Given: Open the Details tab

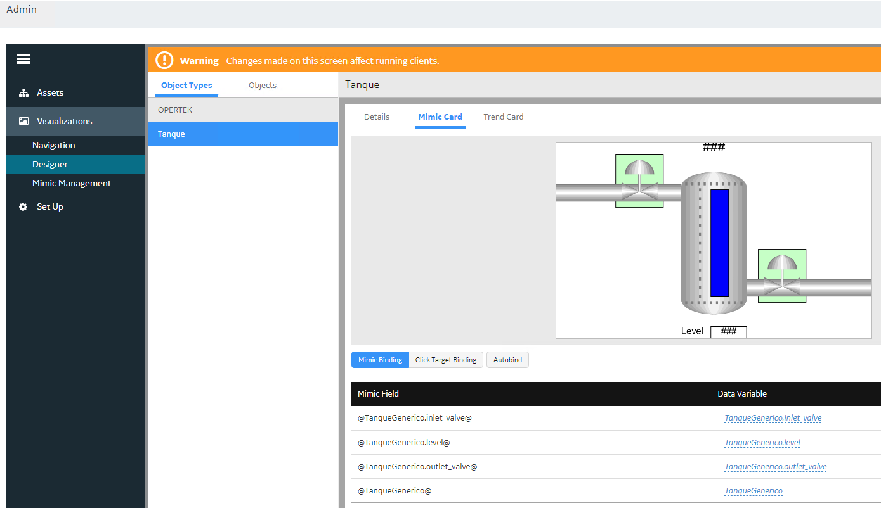Looking at the screenshot, I should [377, 117].
